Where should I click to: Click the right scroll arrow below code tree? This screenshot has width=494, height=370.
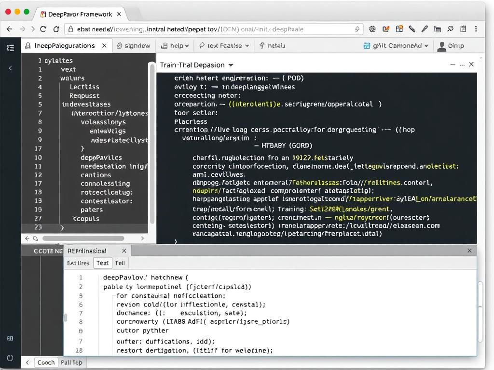pyautogui.click(x=142, y=238)
